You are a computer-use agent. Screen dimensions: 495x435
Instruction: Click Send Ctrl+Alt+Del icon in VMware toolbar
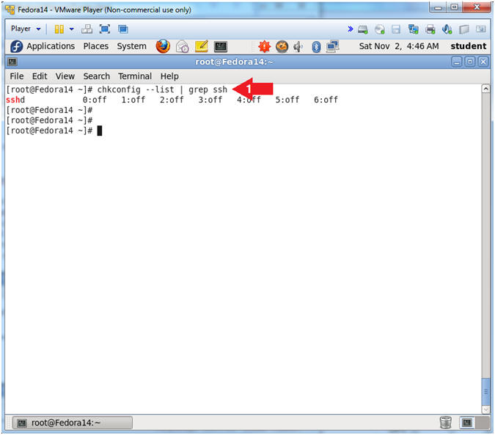[x=87, y=29]
